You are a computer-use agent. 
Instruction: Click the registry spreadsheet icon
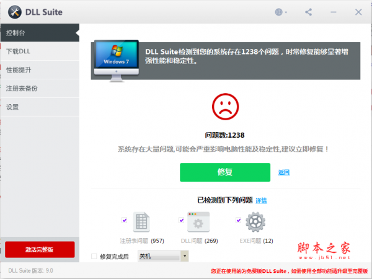[x=141, y=222]
